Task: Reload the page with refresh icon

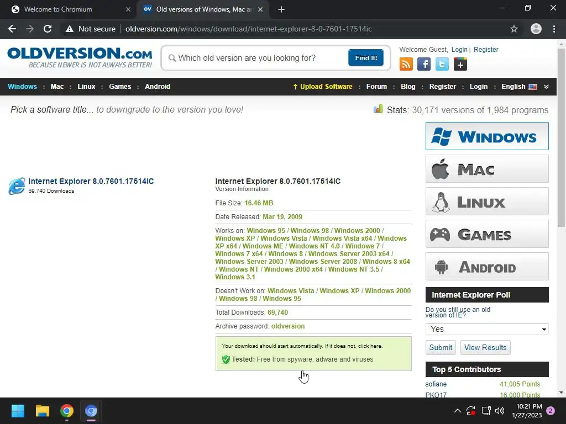Action: [x=48, y=29]
